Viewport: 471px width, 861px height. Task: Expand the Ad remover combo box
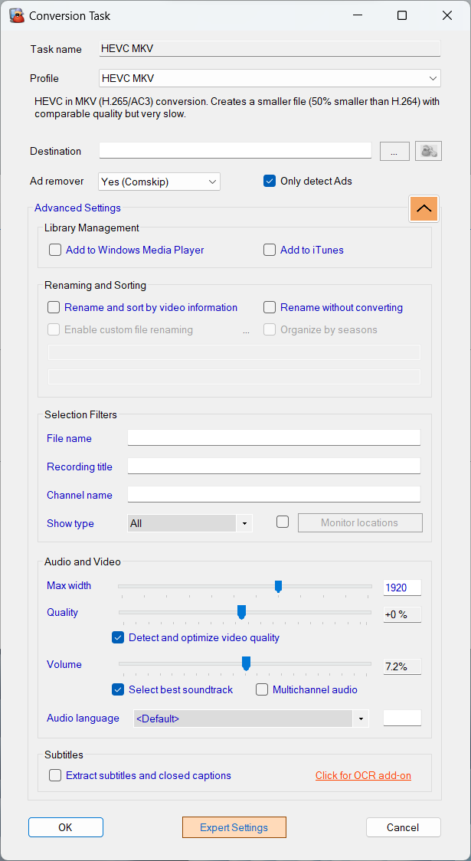pos(159,182)
